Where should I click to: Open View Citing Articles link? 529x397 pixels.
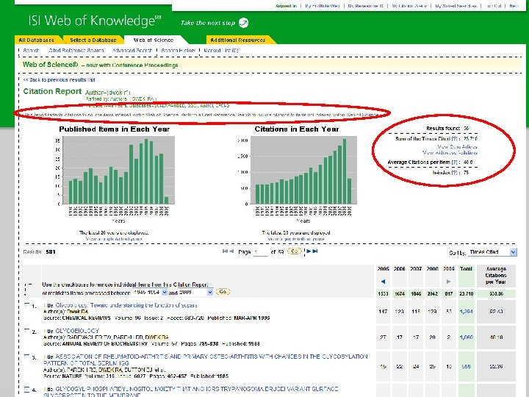[457, 146]
